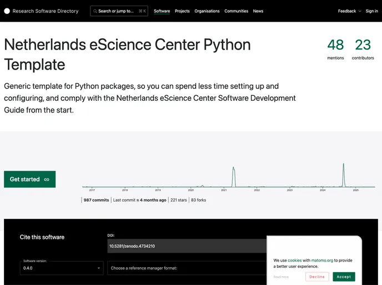Click the 221 stars text

179,200
